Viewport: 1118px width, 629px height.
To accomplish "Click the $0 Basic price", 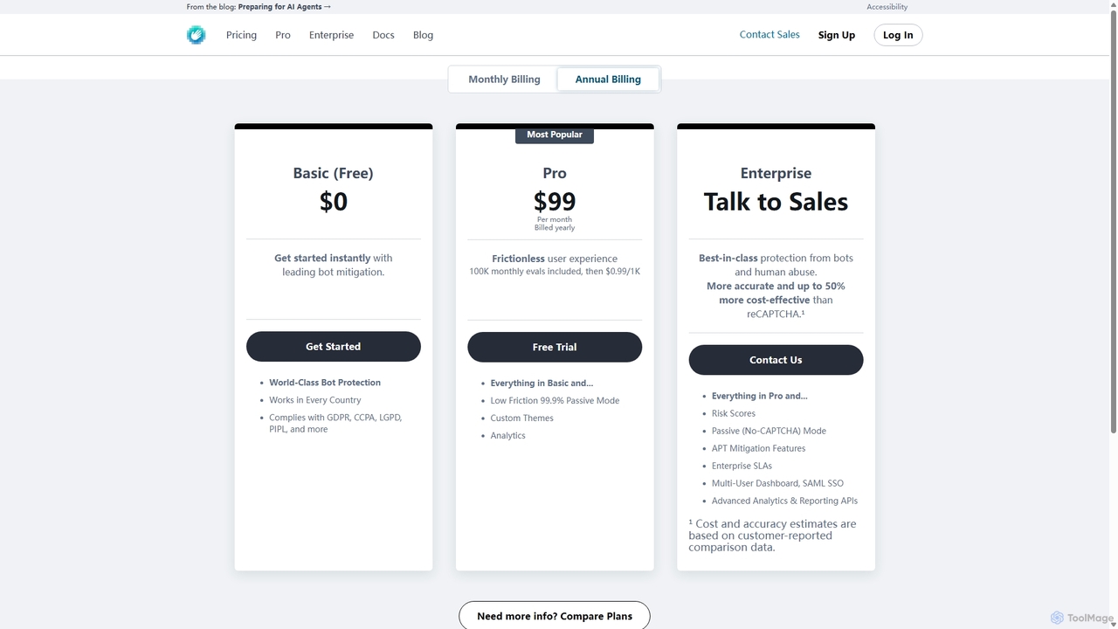I will [x=334, y=202].
